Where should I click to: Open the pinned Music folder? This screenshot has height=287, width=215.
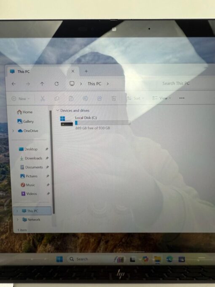(28, 185)
